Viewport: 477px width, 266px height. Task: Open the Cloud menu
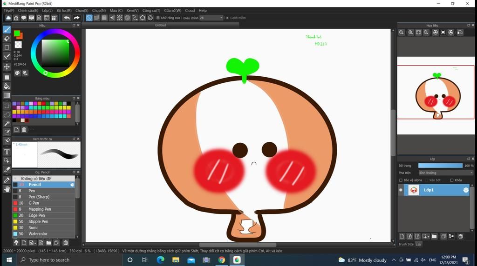tap(190, 10)
